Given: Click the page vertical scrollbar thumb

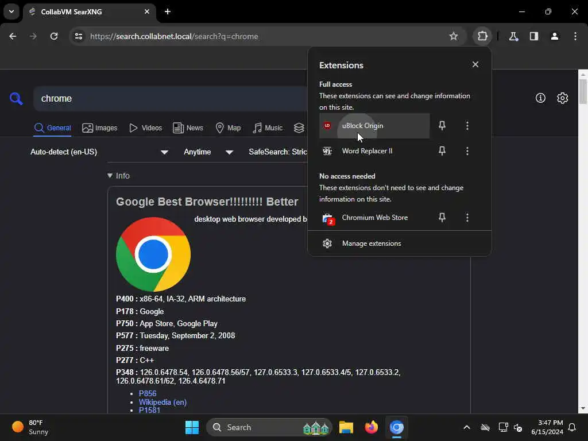Looking at the screenshot, I should pos(583,92).
